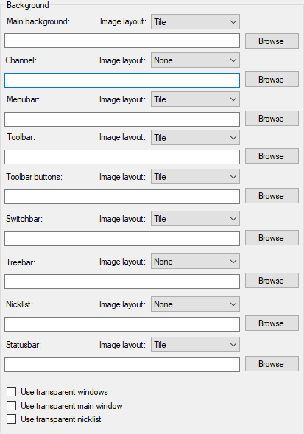Browse for Toolbar buttons image
The height and width of the screenshot is (434, 304).
(272, 196)
